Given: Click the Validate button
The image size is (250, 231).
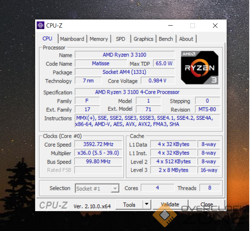Looking at the screenshot, I should 170,204.
